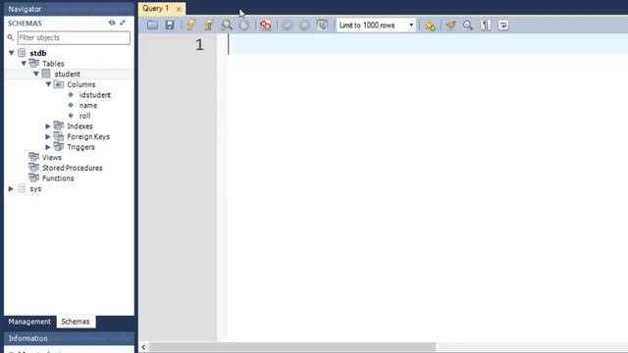Click the Filter objects search field

(x=74, y=37)
